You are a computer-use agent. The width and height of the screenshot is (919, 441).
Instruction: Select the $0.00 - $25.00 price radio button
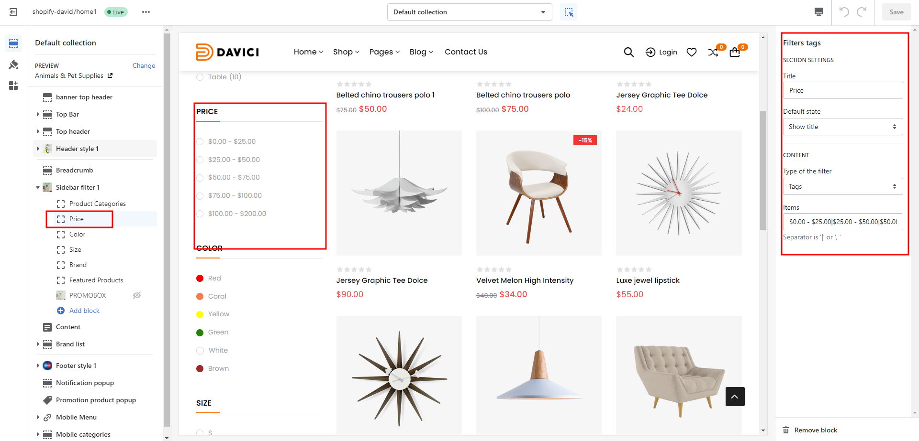pyautogui.click(x=200, y=141)
